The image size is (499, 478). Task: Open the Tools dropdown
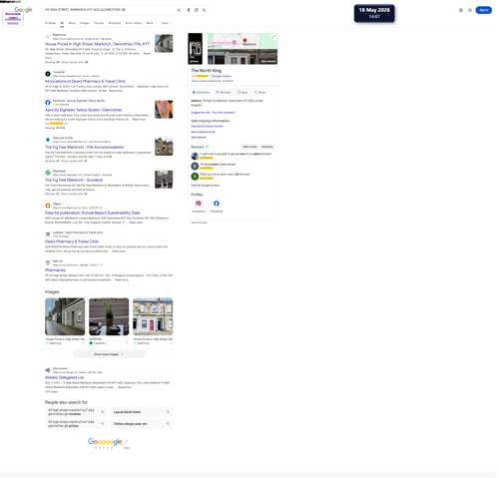167,23
